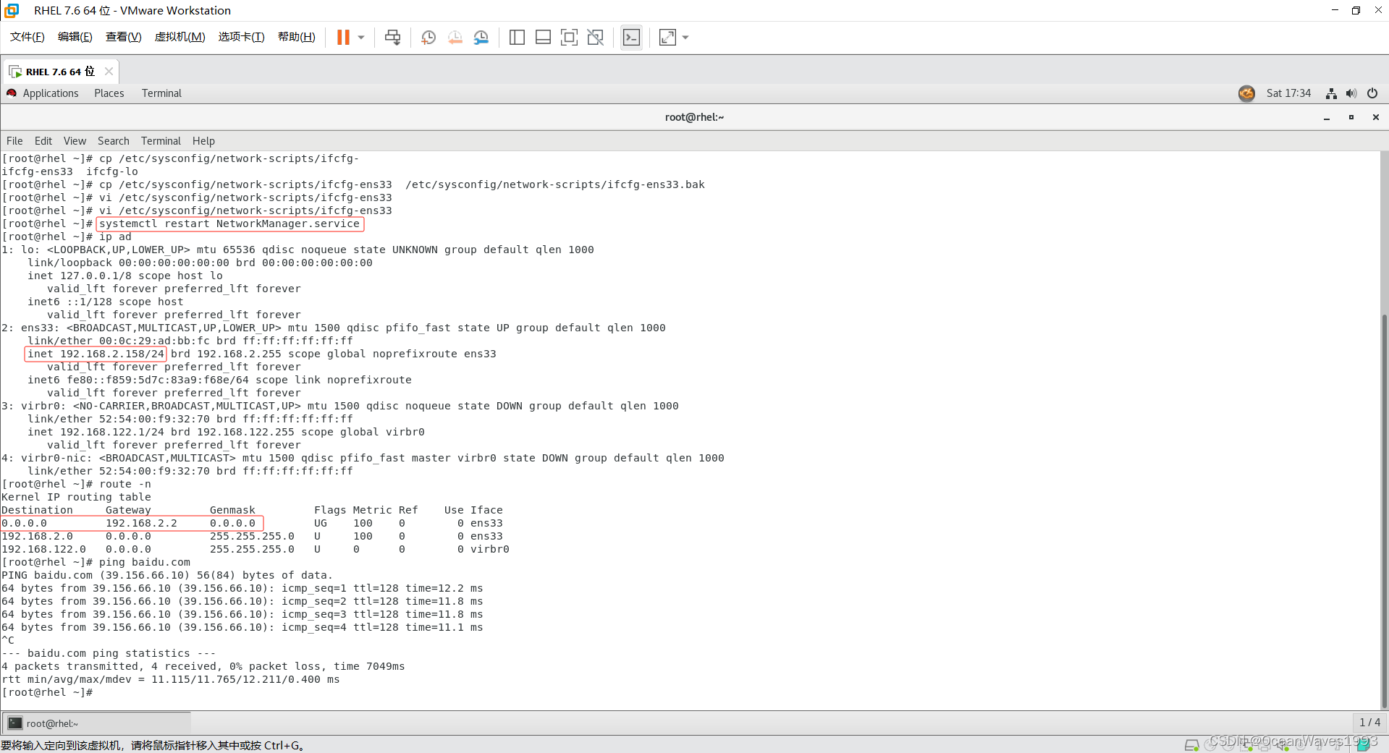Open the terminal Help menu
1389x753 pixels.
tap(203, 141)
